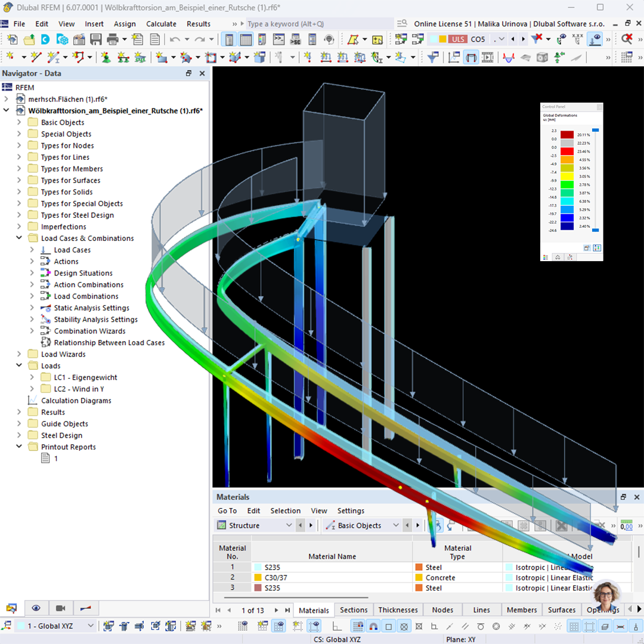Click the magnifier search icon with red X

(626, 39)
